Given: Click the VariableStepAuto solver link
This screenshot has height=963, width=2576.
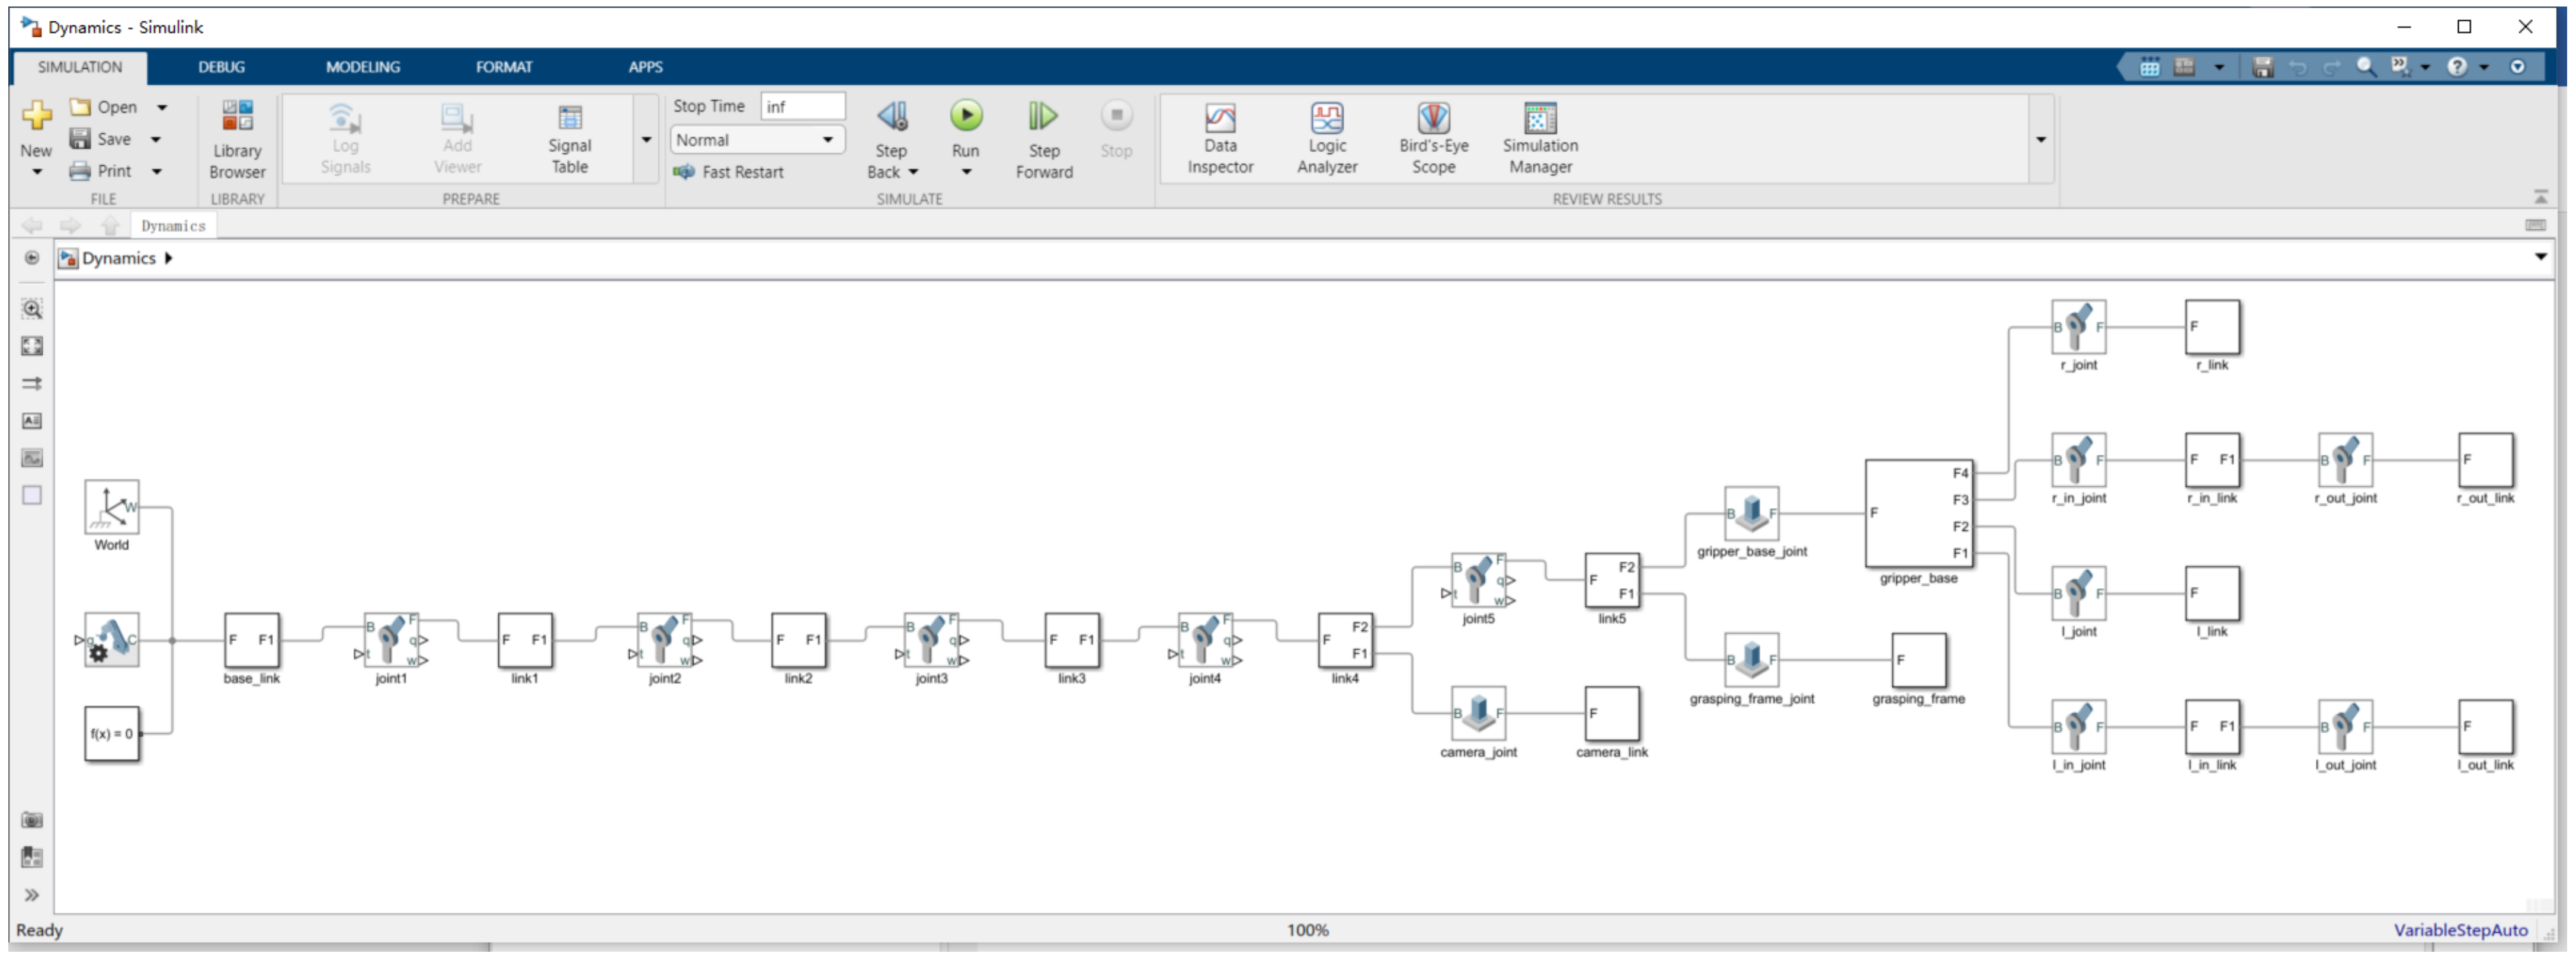Looking at the screenshot, I should point(2460,930).
